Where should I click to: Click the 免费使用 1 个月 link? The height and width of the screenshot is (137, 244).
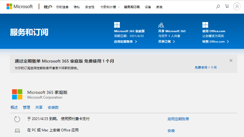206,68
